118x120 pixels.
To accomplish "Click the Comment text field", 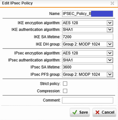I will (x=88, y=100).
